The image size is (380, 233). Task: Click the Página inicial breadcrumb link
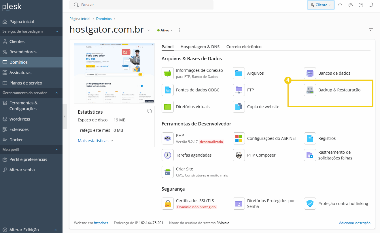80,19
